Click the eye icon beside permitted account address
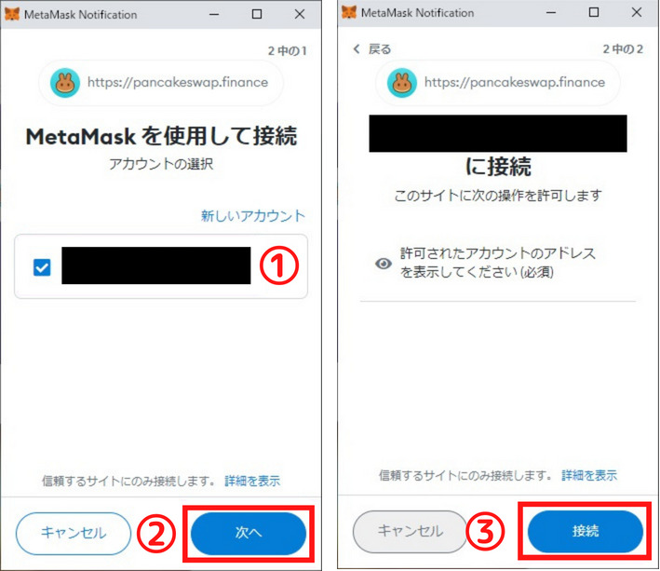Image resolution: width=660 pixels, height=571 pixels. coord(383,264)
